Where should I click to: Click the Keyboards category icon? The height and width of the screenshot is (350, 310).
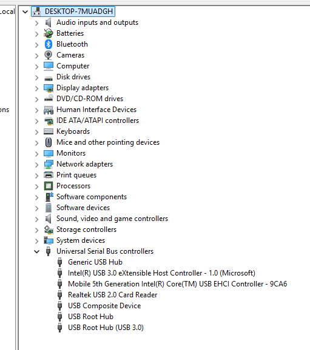[x=49, y=131]
